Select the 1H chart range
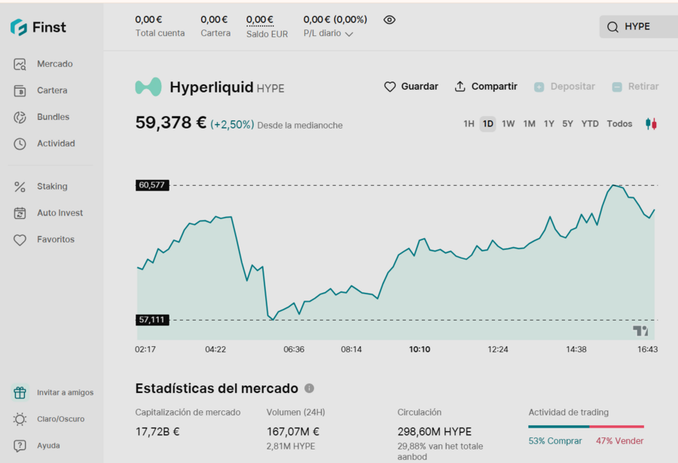This screenshot has height=463, width=678. pyautogui.click(x=469, y=124)
